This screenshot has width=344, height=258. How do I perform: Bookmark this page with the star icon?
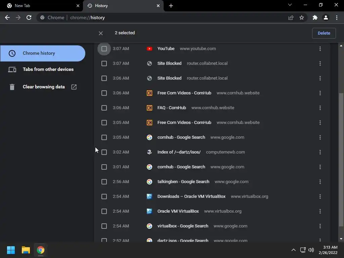302,17
